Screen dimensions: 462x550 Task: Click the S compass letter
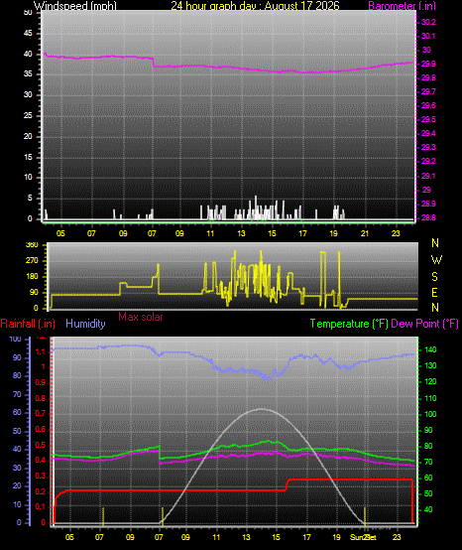(x=434, y=277)
